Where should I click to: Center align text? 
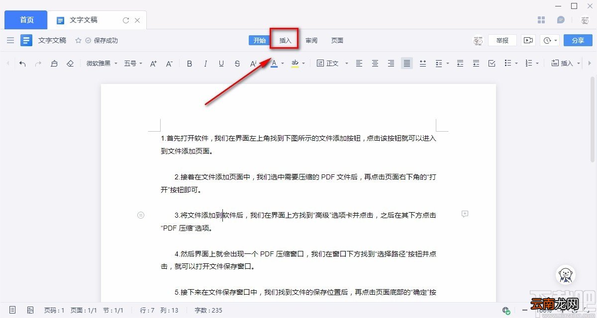coord(375,63)
